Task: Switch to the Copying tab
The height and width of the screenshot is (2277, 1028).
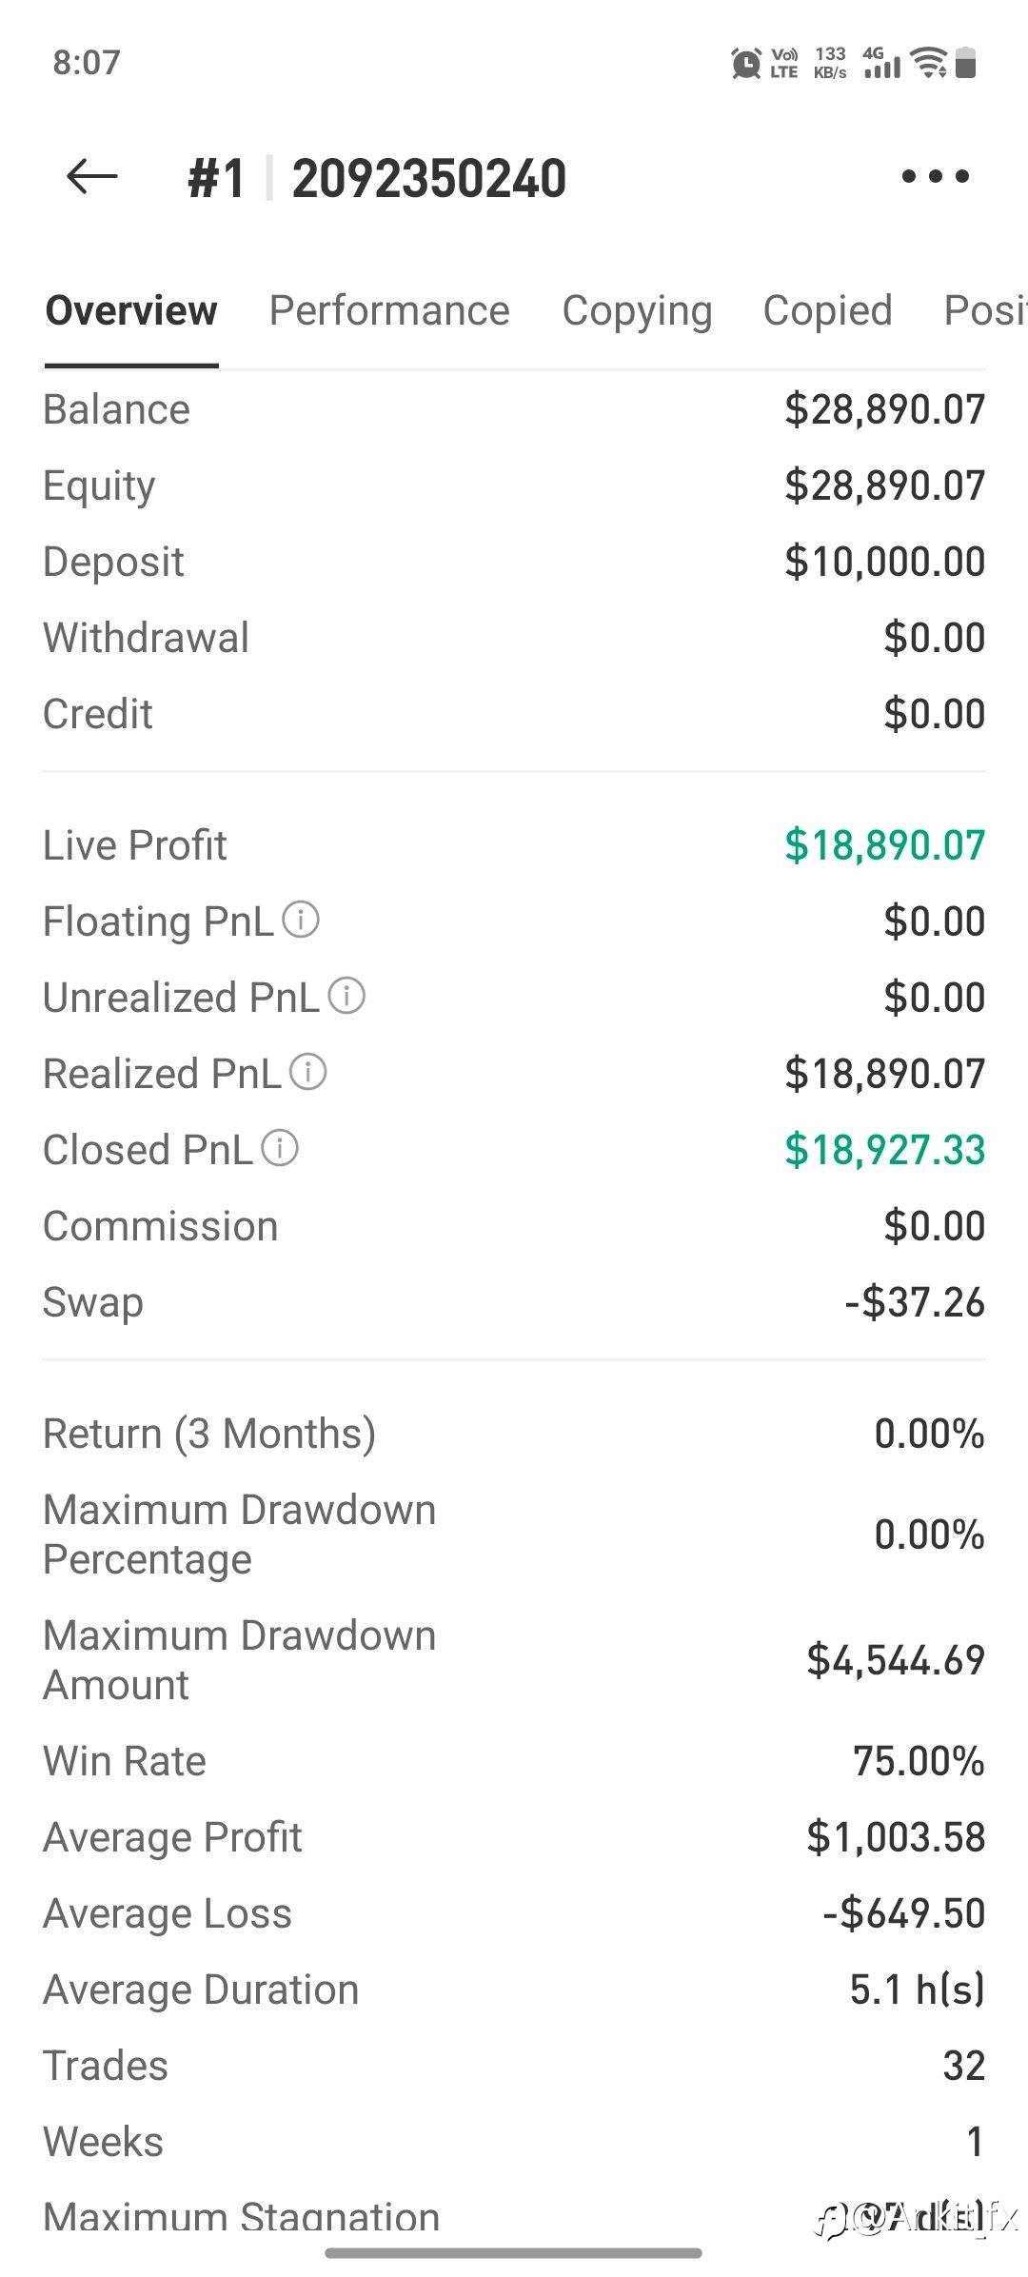Action: (x=637, y=311)
